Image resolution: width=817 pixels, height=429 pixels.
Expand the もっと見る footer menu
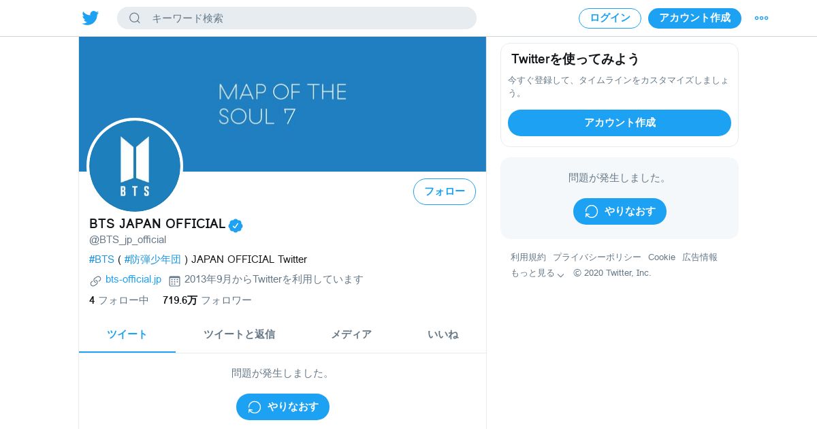tap(537, 273)
